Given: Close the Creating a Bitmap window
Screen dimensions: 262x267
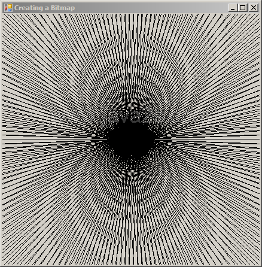Looking at the screenshot, I should (254, 8).
